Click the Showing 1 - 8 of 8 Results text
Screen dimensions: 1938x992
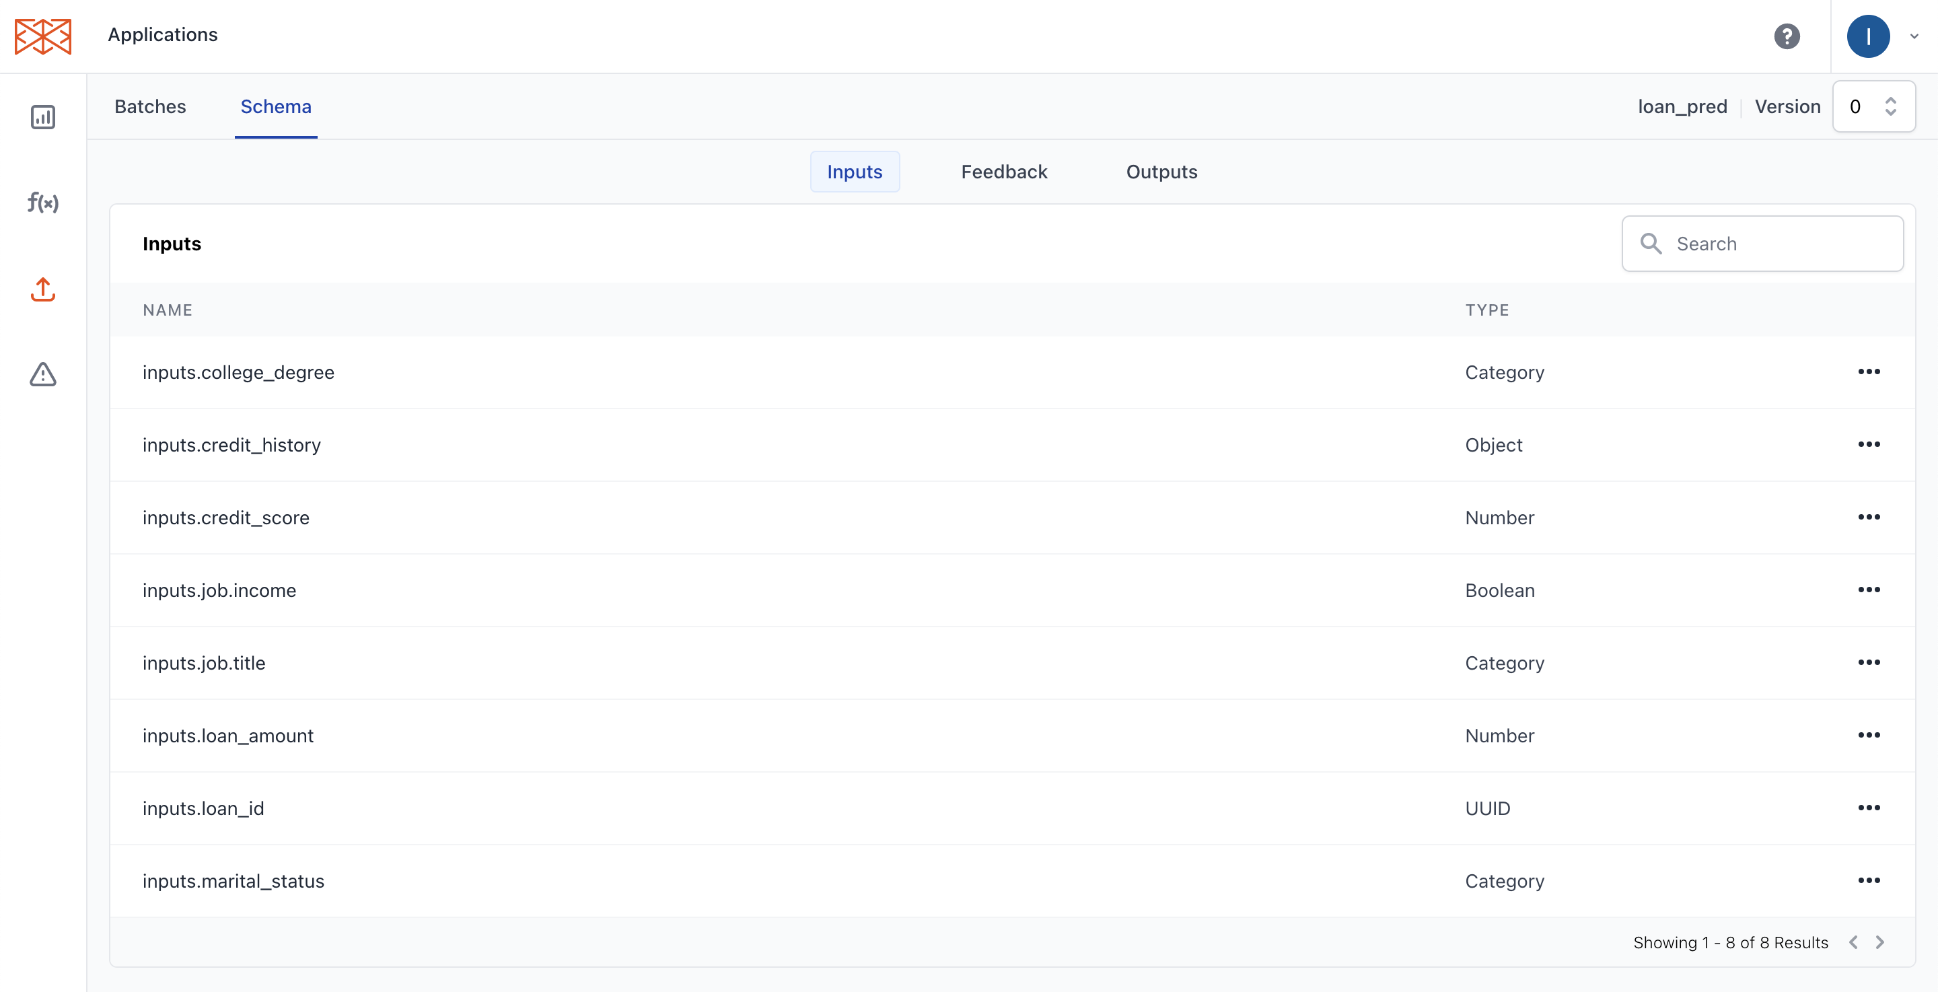click(1730, 942)
